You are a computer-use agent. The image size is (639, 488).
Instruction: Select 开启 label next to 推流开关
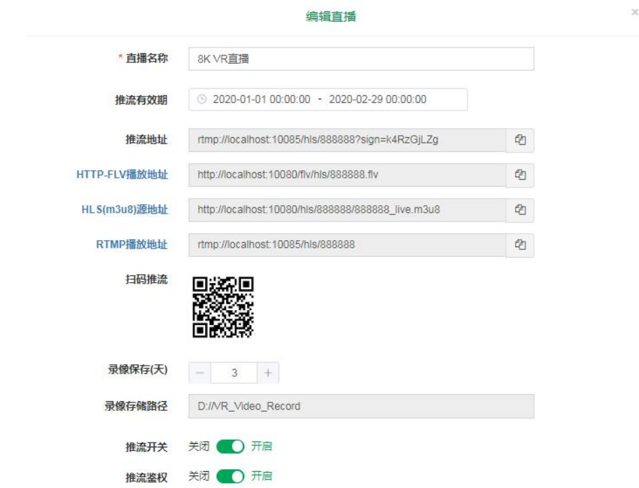(261, 446)
